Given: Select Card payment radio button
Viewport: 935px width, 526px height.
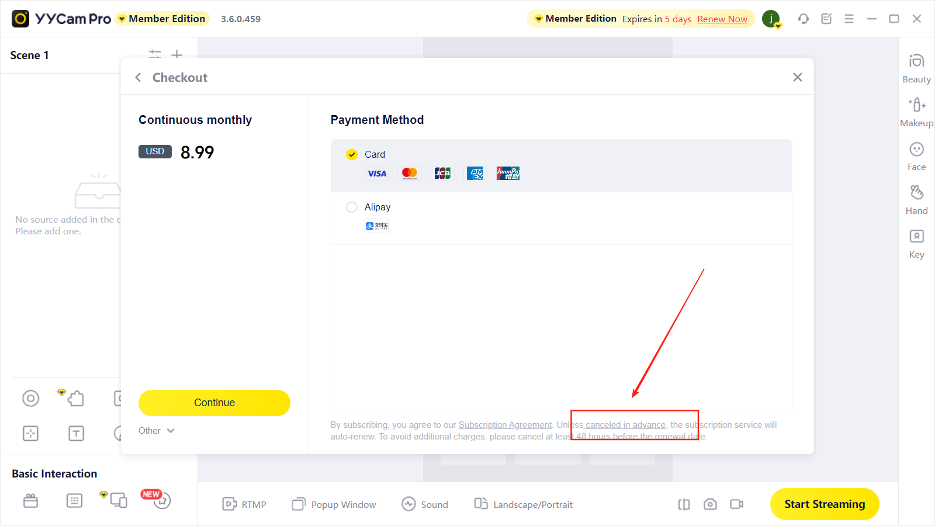Looking at the screenshot, I should pyautogui.click(x=352, y=154).
